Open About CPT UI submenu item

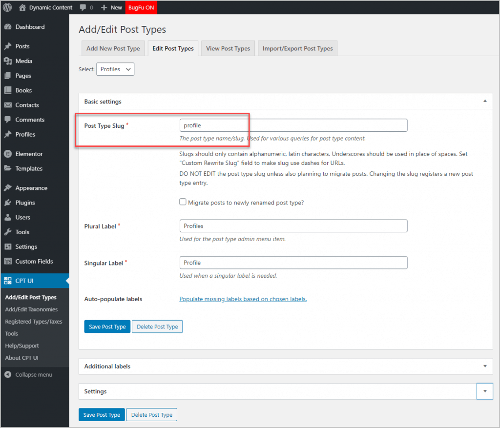pyautogui.click(x=21, y=358)
